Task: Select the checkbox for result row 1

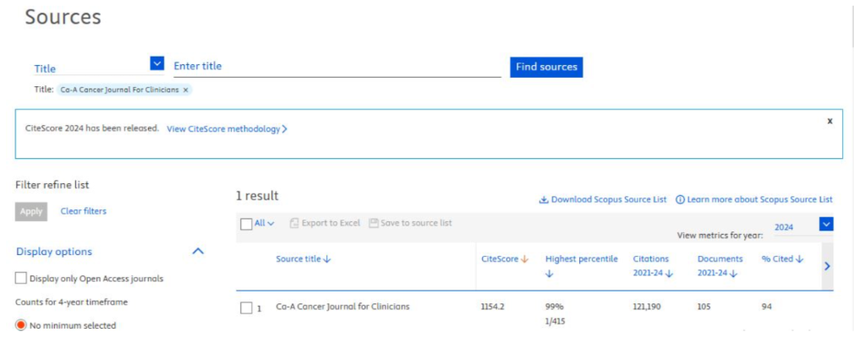Action: click(246, 307)
